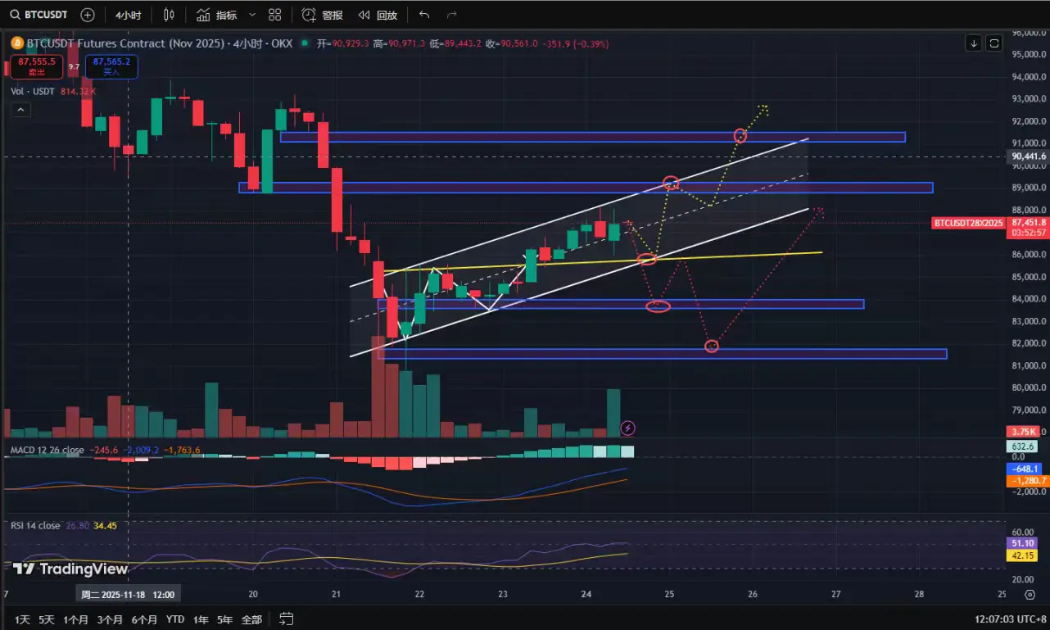Open the go-to-date calendar icon
The image size is (1050, 630).
[x=286, y=619]
